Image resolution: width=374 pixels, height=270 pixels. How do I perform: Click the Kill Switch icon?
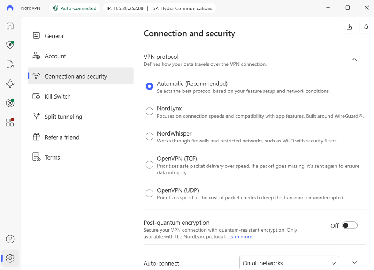pos(36,96)
